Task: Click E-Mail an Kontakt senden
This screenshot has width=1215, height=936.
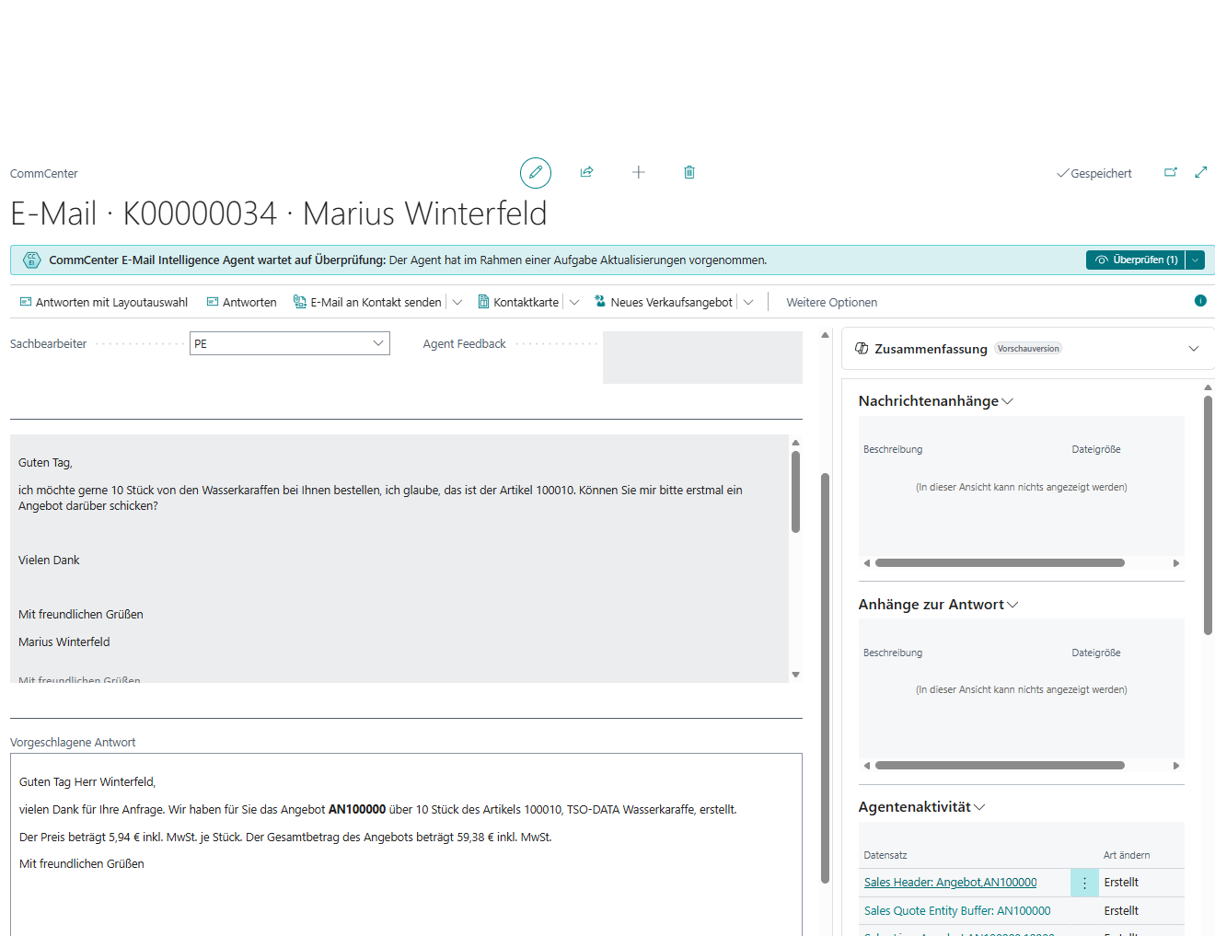Action: (367, 302)
